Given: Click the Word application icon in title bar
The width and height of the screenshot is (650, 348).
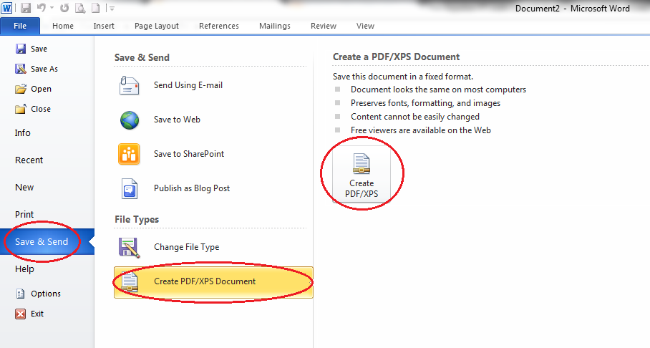Looking at the screenshot, I should click(x=6, y=7).
